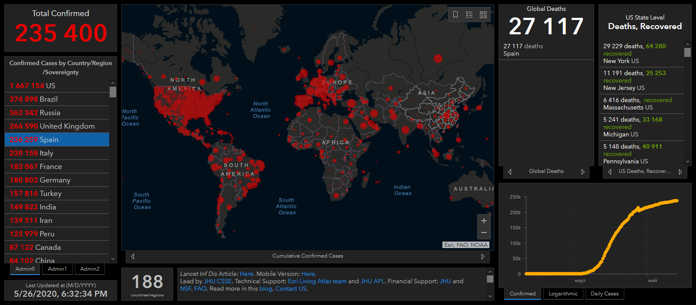Open the FAQ link
Image resolution: width=696 pixels, height=305 pixels.
point(200,288)
